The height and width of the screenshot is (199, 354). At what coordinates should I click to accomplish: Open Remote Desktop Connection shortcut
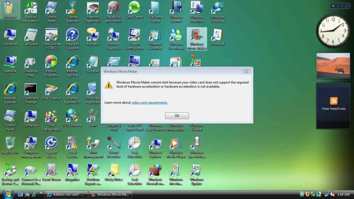[114, 39]
